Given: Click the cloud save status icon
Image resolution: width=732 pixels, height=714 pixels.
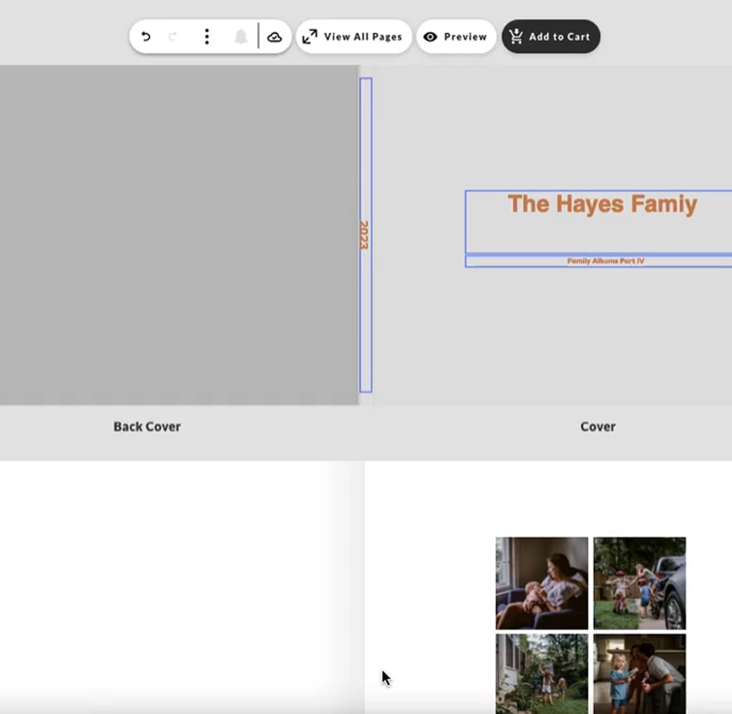Looking at the screenshot, I should (275, 37).
